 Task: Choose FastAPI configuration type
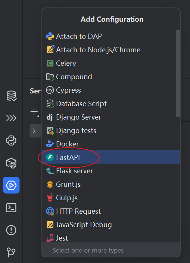(111, 157)
